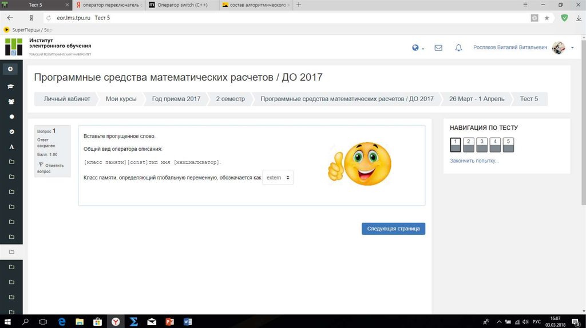This screenshot has height=328, width=586.
Task: Bookmark page with star icon
Action: click(547, 18)
